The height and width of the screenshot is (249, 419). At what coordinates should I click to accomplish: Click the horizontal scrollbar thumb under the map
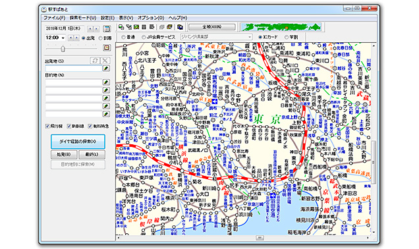[260, 238]
